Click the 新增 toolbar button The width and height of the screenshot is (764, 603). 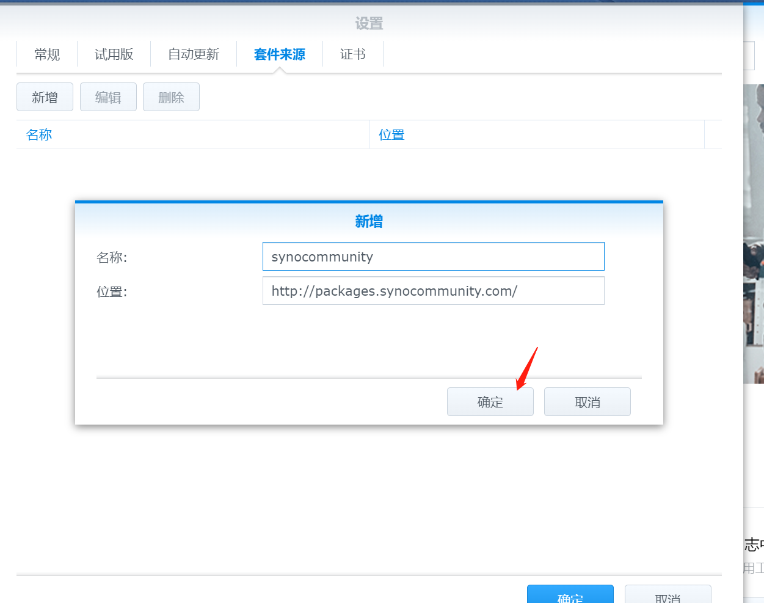pyautogui.click(x=45, y=97)
